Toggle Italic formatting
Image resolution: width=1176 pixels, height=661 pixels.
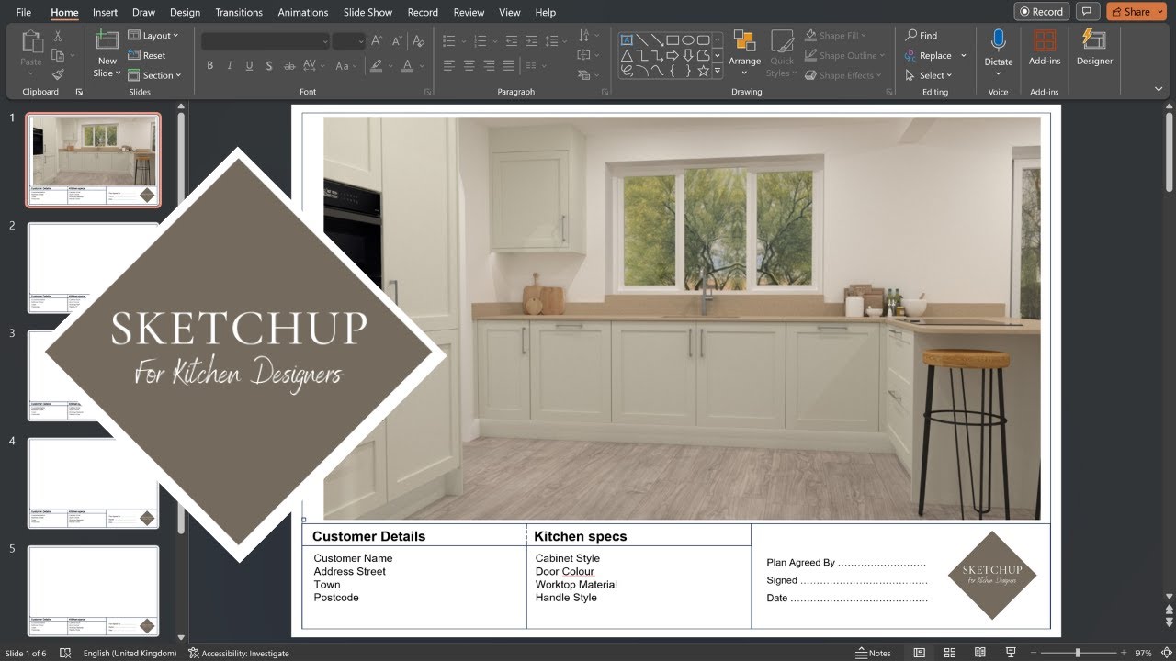point(230,66)
